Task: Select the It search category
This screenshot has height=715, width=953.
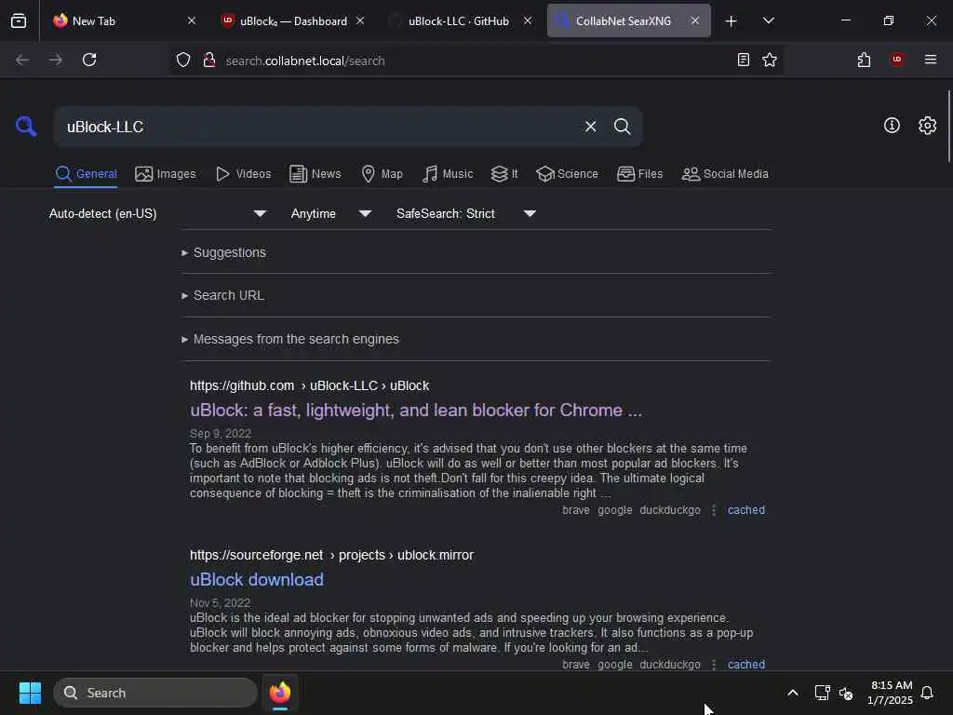Action: click(x=504, y=174)
